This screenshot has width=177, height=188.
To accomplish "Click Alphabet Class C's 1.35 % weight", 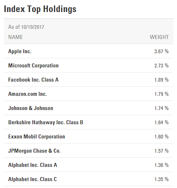I will point(161,179).
